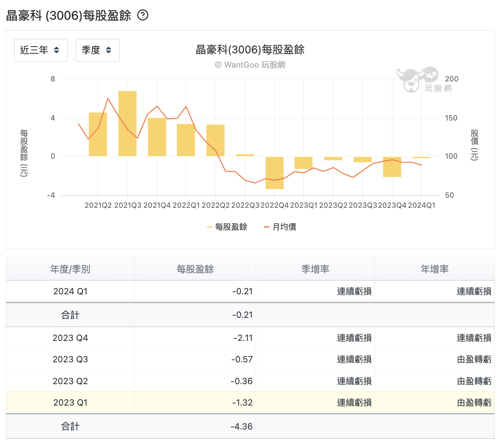Screen dimensions: 503x440
Task: Click the 年度/季別 column header
Action: point(70,269)
